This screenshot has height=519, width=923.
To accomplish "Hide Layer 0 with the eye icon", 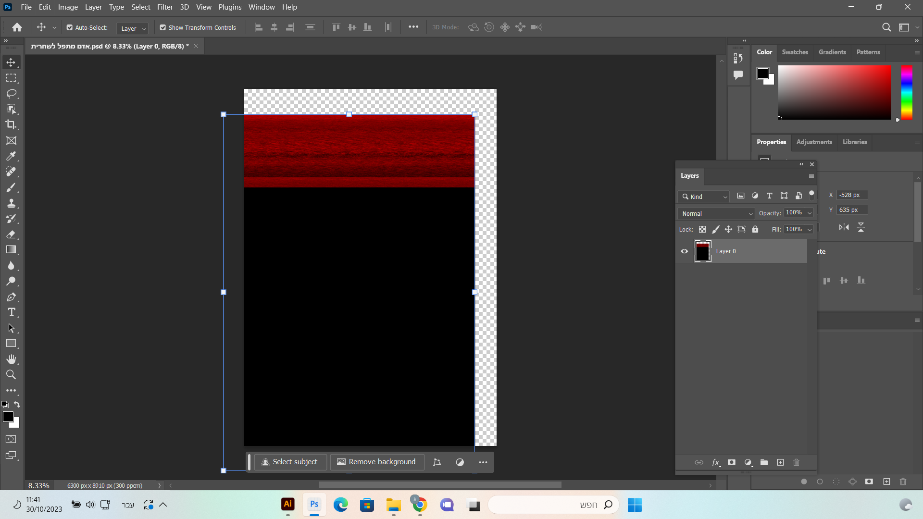I will tap(684, 251).
